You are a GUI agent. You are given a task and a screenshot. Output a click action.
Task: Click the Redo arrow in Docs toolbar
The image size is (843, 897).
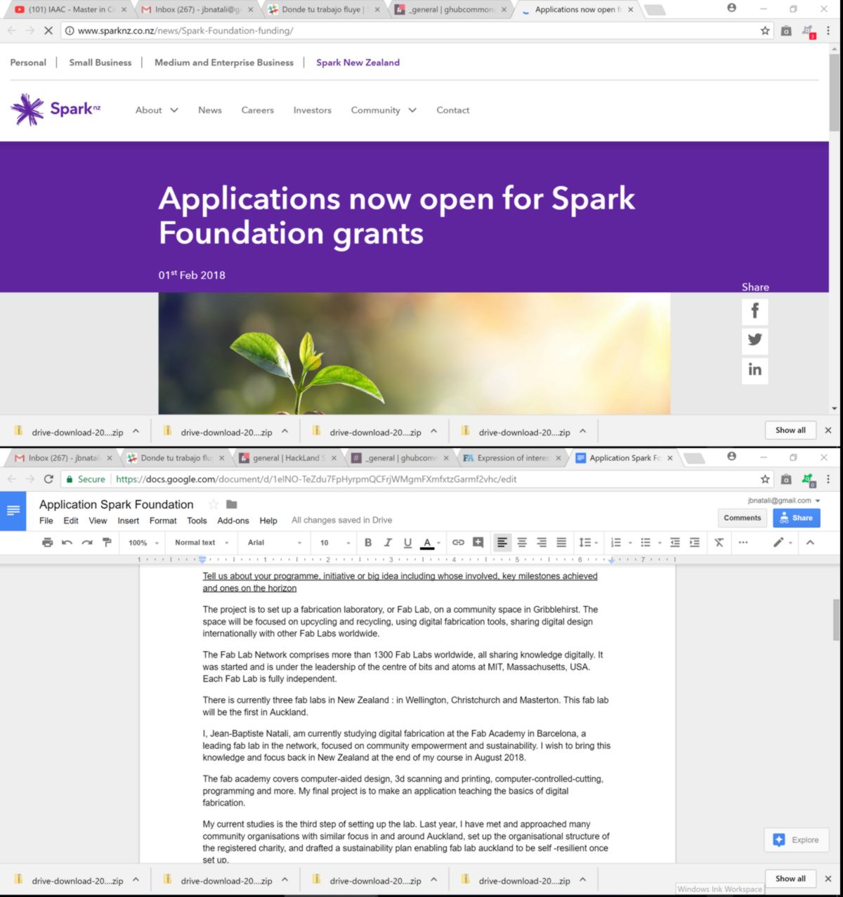pyautogui.click(x=86, y=542)
